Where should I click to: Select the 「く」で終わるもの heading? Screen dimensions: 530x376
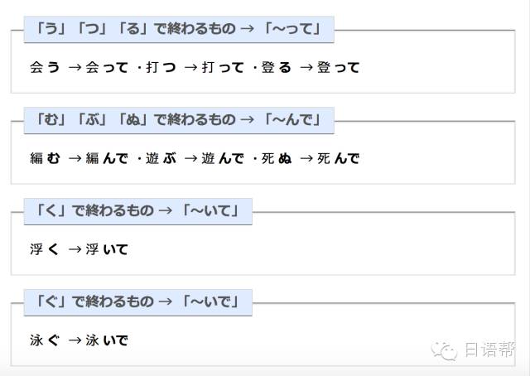click(x=138, y=211)
